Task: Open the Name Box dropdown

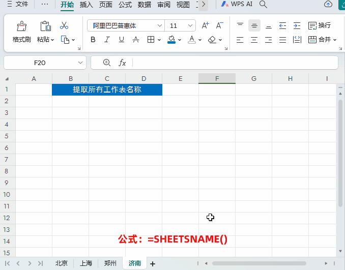Action: click(80, 63)
